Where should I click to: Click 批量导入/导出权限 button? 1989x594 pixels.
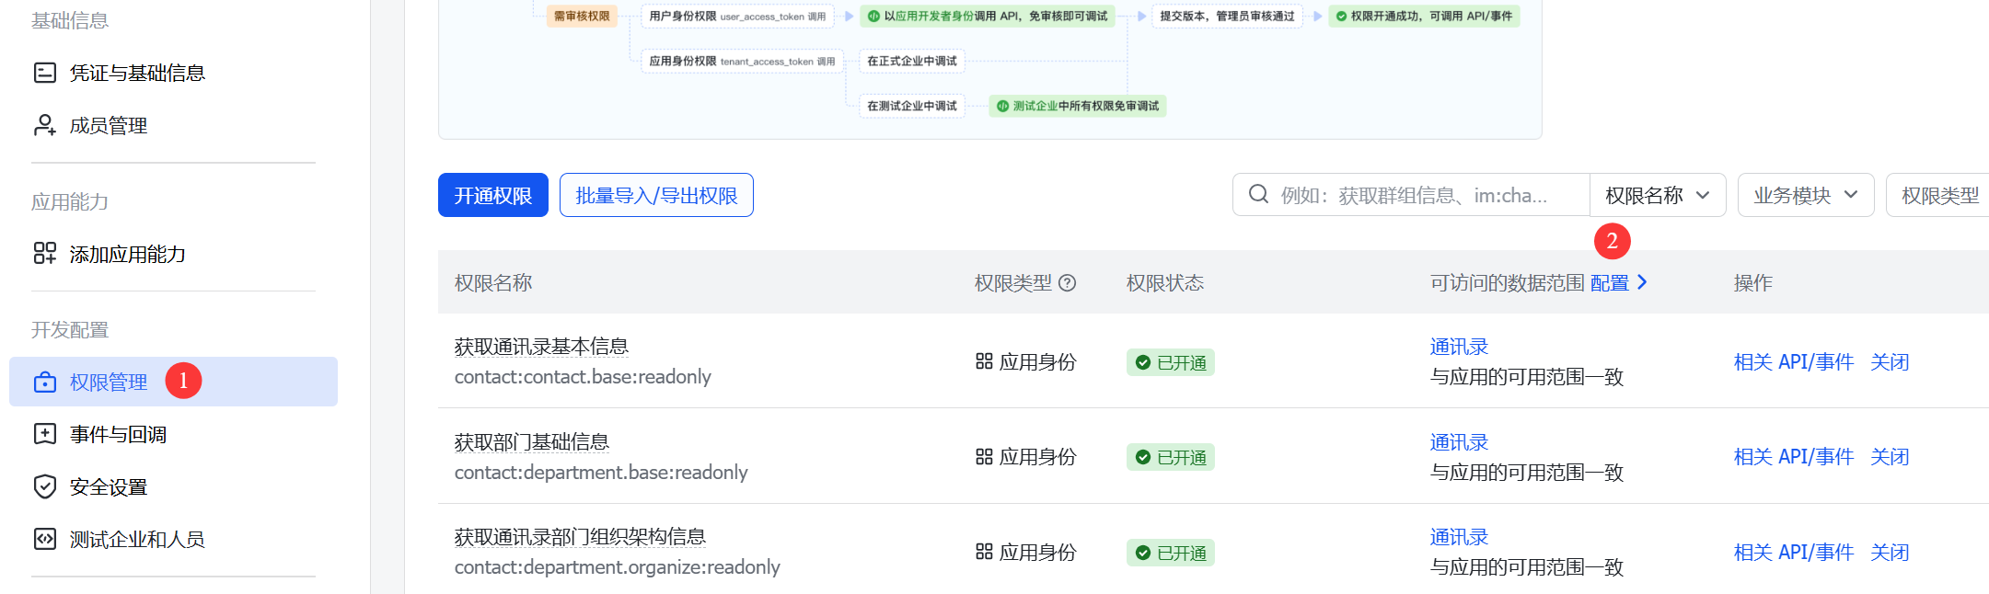656,195
